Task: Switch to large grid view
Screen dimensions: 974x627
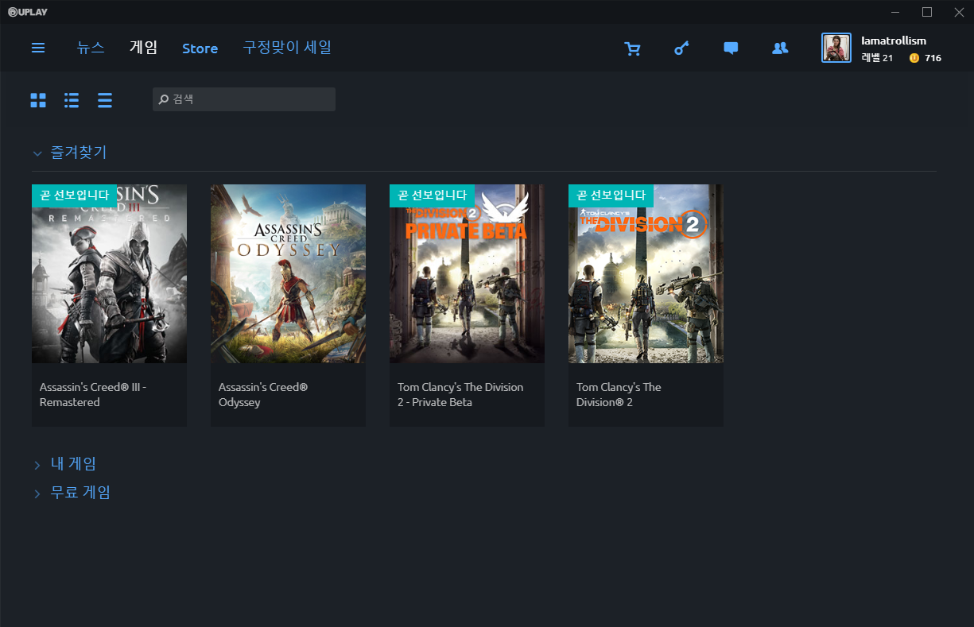Action: coord(38,100)
